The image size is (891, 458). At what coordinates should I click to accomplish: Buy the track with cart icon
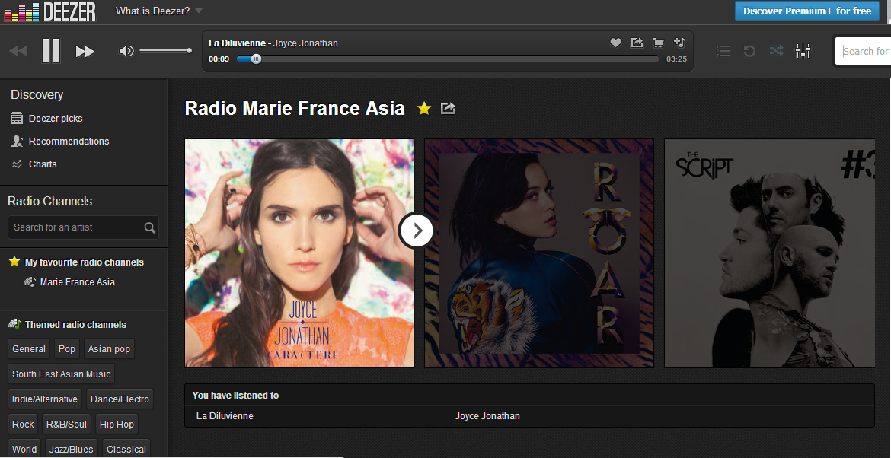pos(659,43)
